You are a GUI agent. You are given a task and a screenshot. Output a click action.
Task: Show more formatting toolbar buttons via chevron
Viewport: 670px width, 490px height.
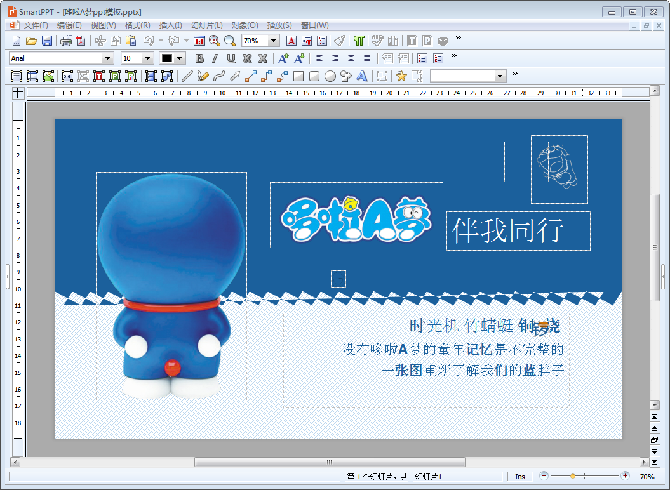coord(454,55)
